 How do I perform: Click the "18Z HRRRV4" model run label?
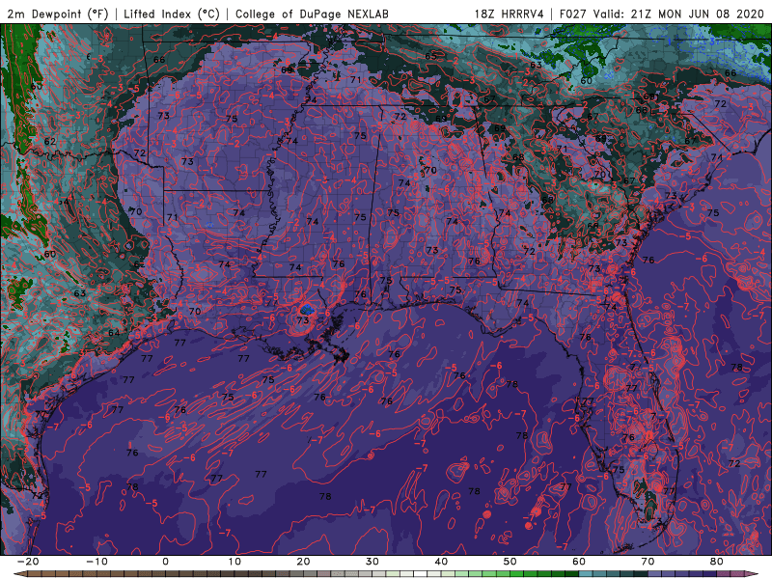pos(510,14)
